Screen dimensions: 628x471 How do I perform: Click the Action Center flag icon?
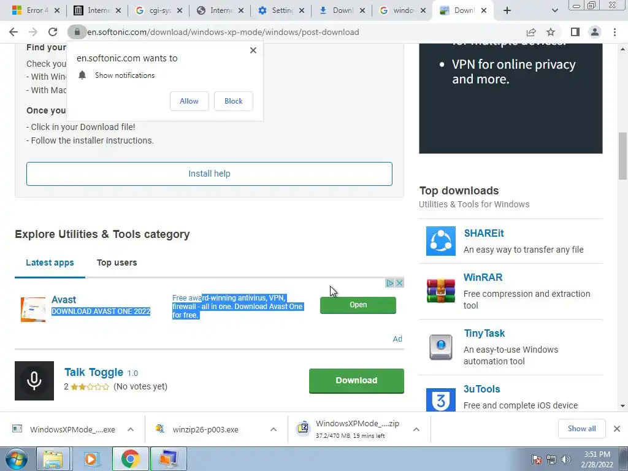(537, 459)
